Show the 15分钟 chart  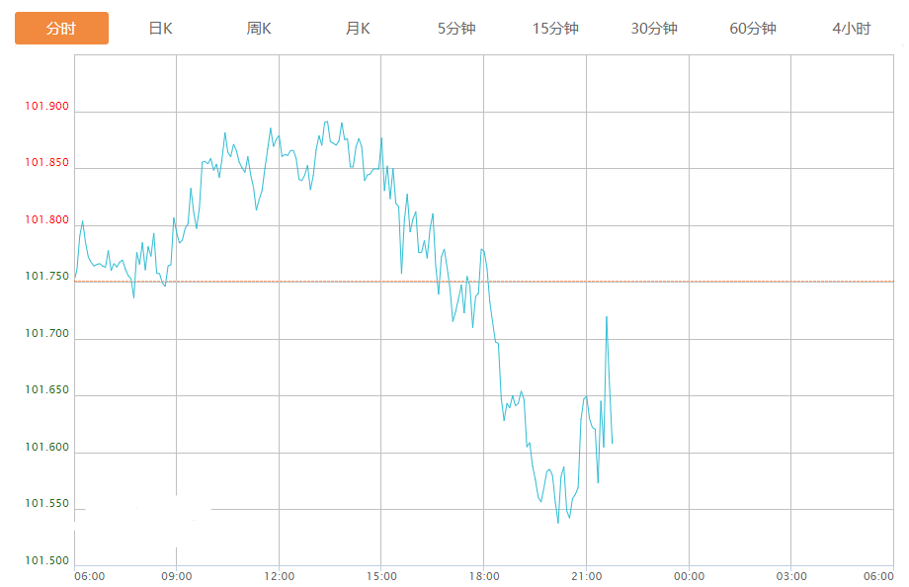pyautogui.click(x=555, y=29)
